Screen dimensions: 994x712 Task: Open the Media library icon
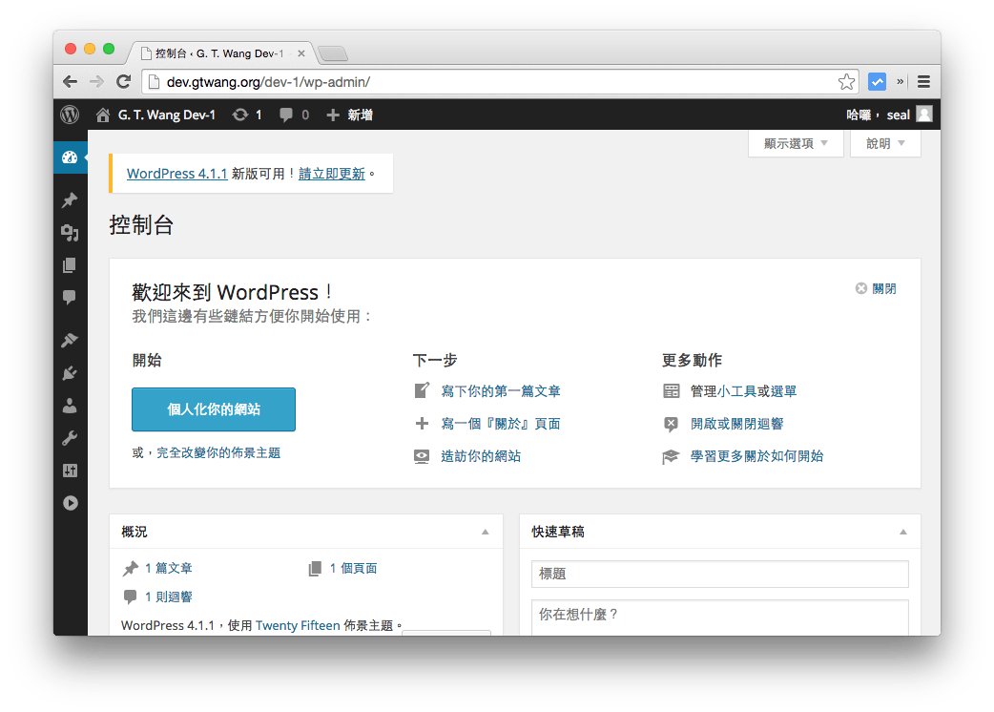70,232
